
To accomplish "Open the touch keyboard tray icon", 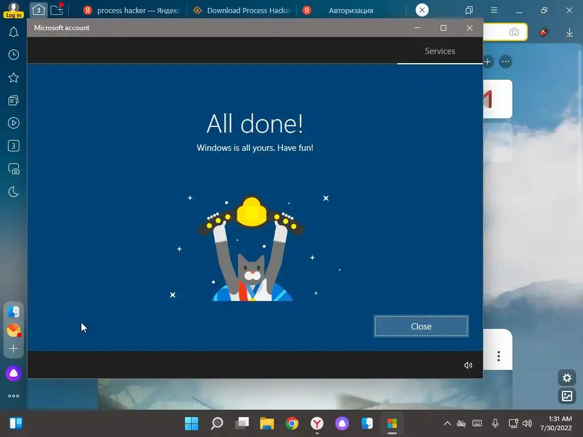I will coord(477,423).
